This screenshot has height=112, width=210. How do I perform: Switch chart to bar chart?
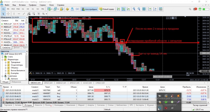click(x=118, y=9)
